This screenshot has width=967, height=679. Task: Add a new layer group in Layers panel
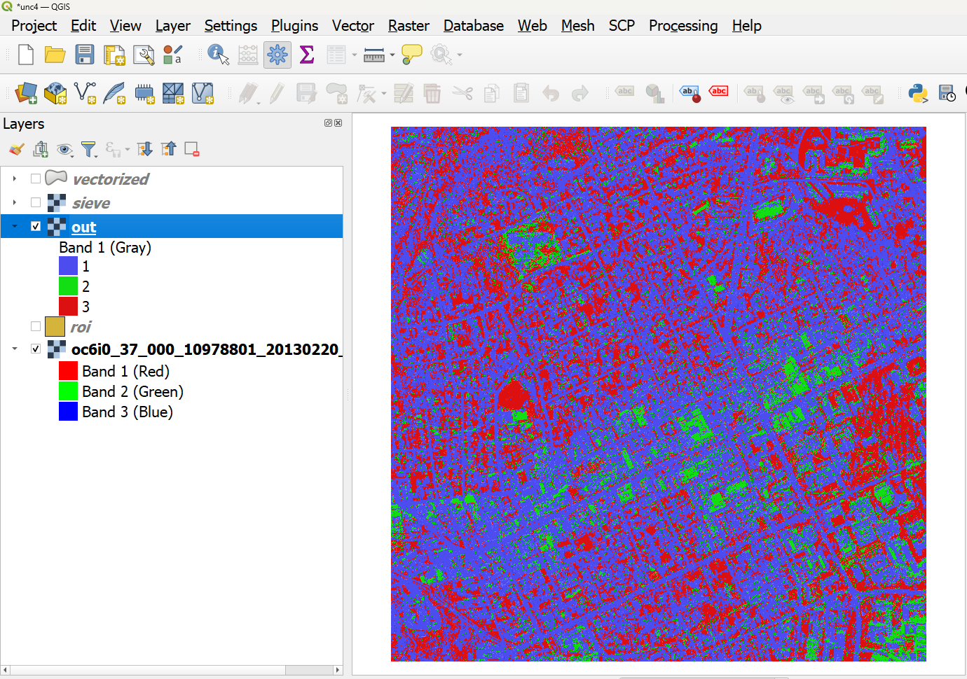point(41,148)
